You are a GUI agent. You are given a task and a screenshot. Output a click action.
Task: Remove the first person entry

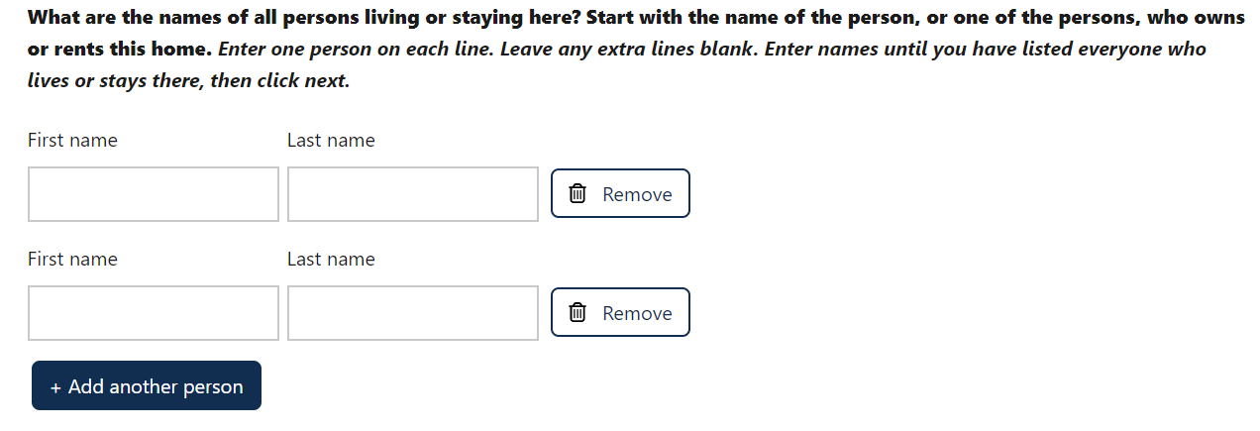(620, 194)
